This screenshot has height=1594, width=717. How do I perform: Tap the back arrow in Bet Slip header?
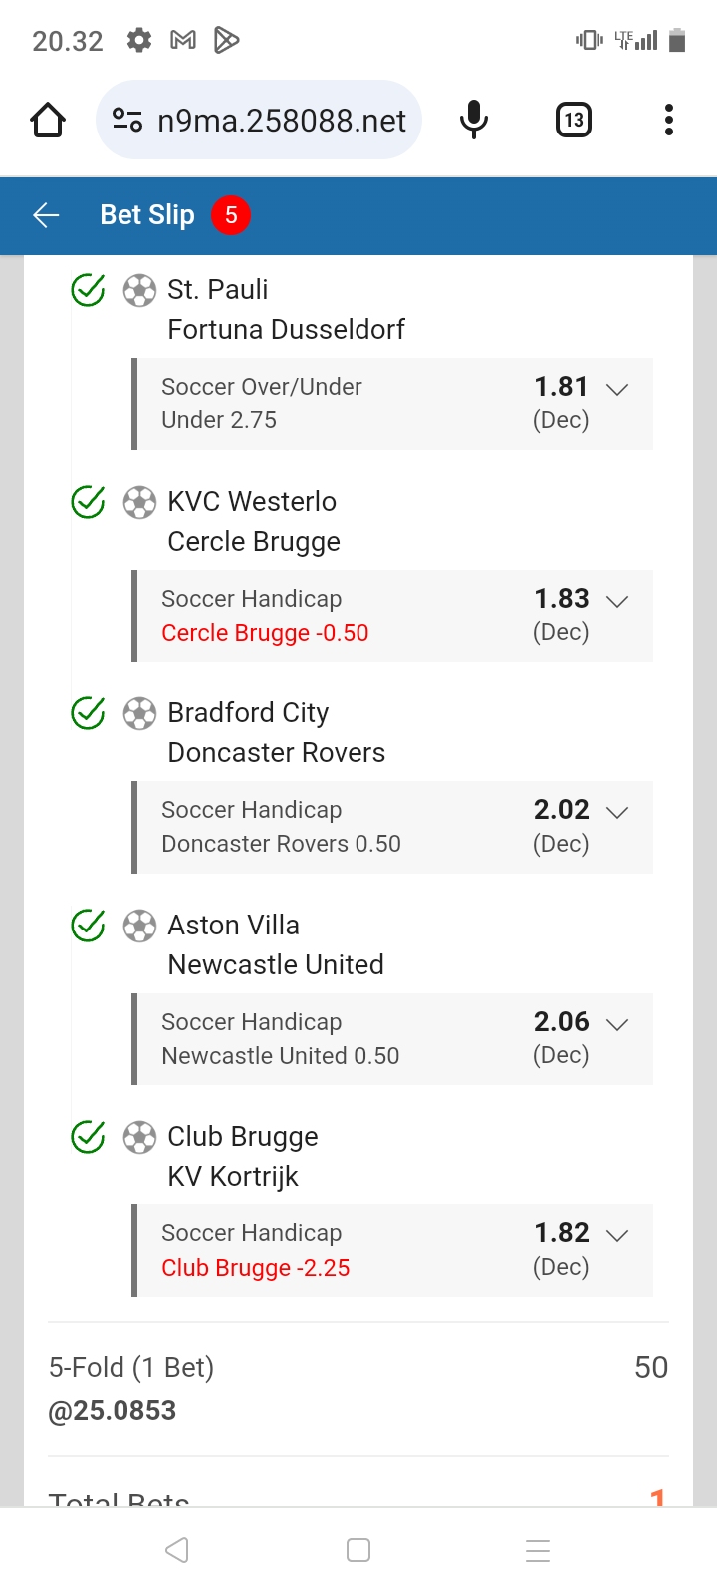tap(46, 215)
